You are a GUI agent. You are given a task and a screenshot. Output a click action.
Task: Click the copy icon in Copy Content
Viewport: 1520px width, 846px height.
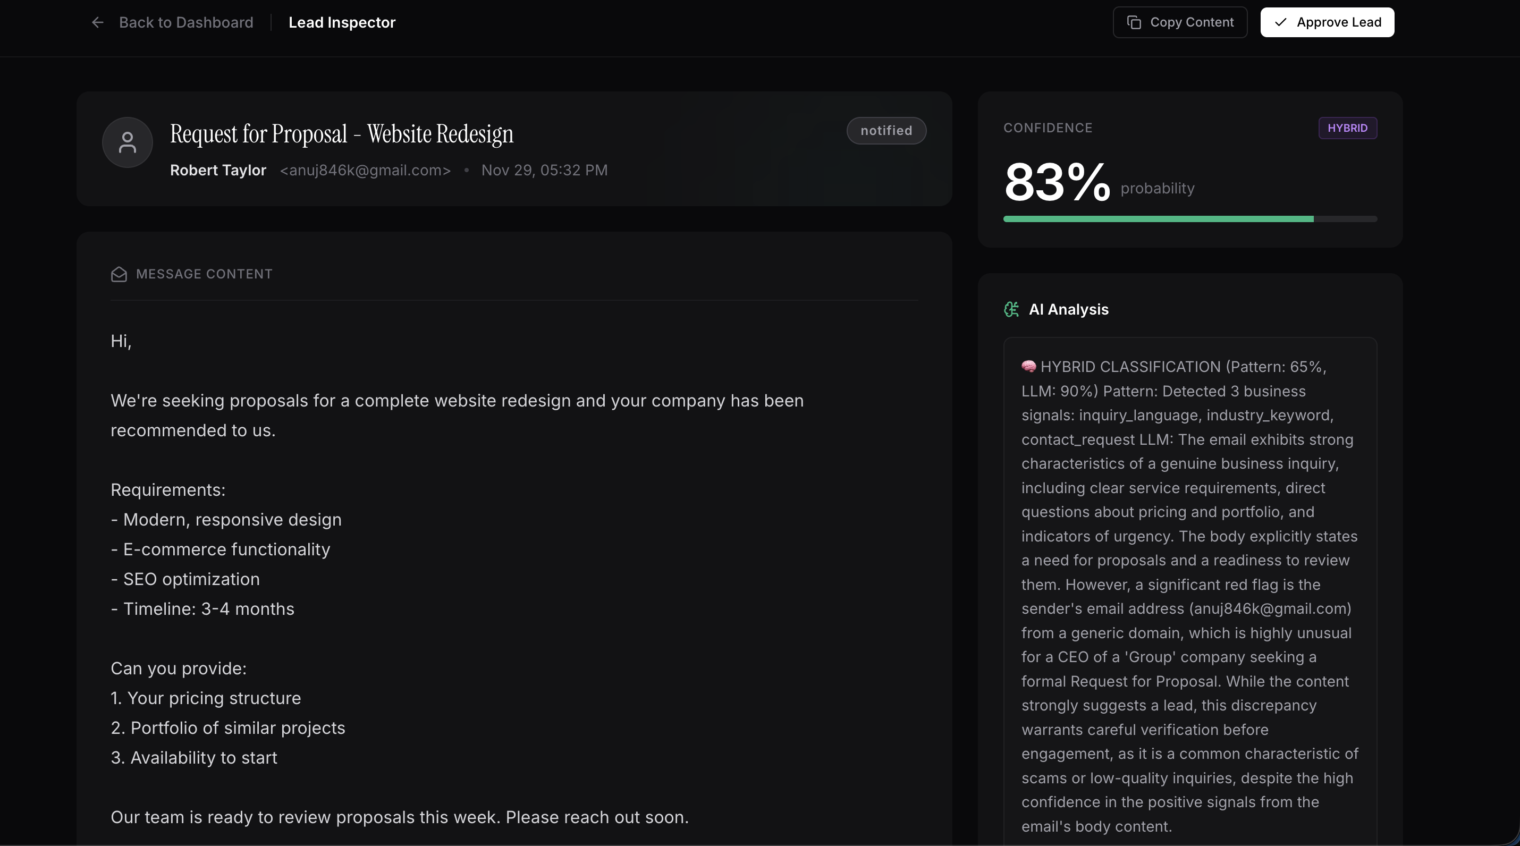point(1134,22)
